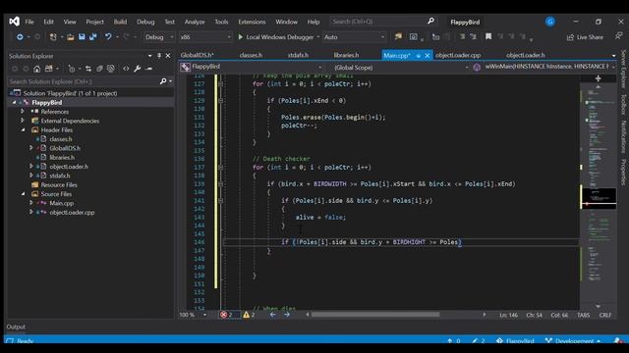Open the tab overflow dropdown arrow
The image size is (629, 353).
(613, 56)
